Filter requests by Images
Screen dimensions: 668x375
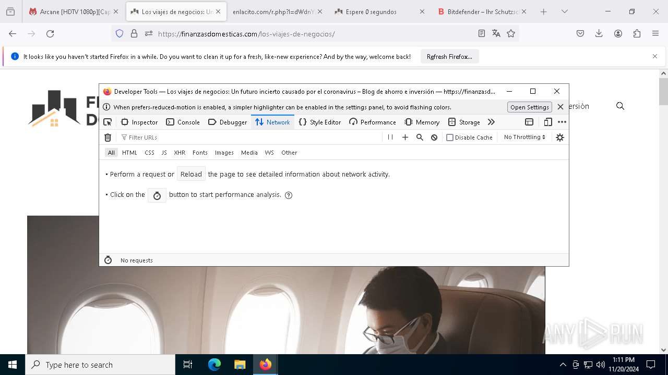coord(224,153)
